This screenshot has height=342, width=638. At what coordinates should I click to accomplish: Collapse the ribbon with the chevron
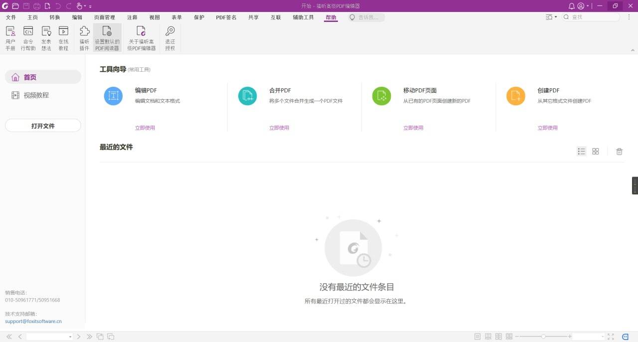(632, 51)
